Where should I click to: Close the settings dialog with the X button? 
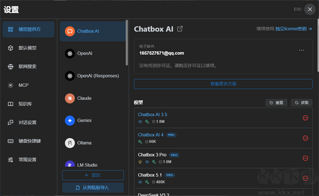[x=310, y=10]
